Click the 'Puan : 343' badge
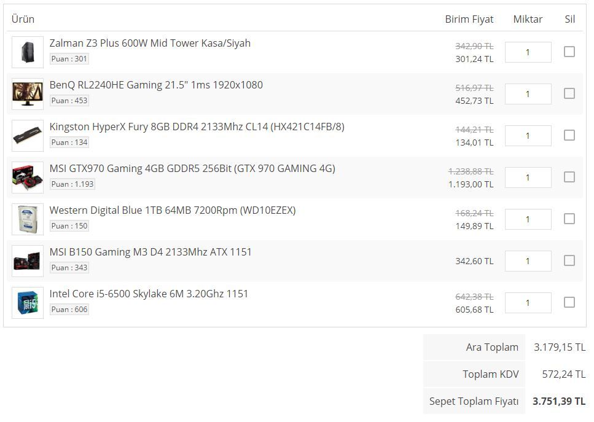 69,267
